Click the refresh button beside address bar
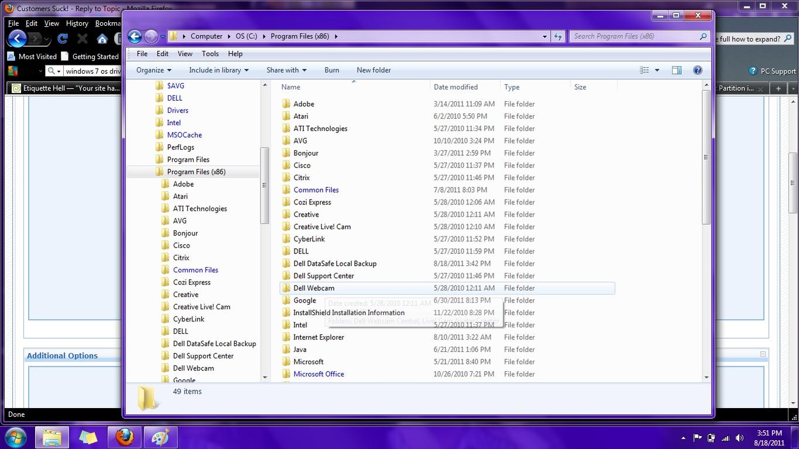This screenshot has width=799, height=449. point(558,36)
